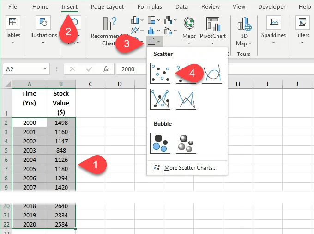Open the scatter chart dropdown arrow
Screen dimensions: 314x234
(x=159, y=41)
